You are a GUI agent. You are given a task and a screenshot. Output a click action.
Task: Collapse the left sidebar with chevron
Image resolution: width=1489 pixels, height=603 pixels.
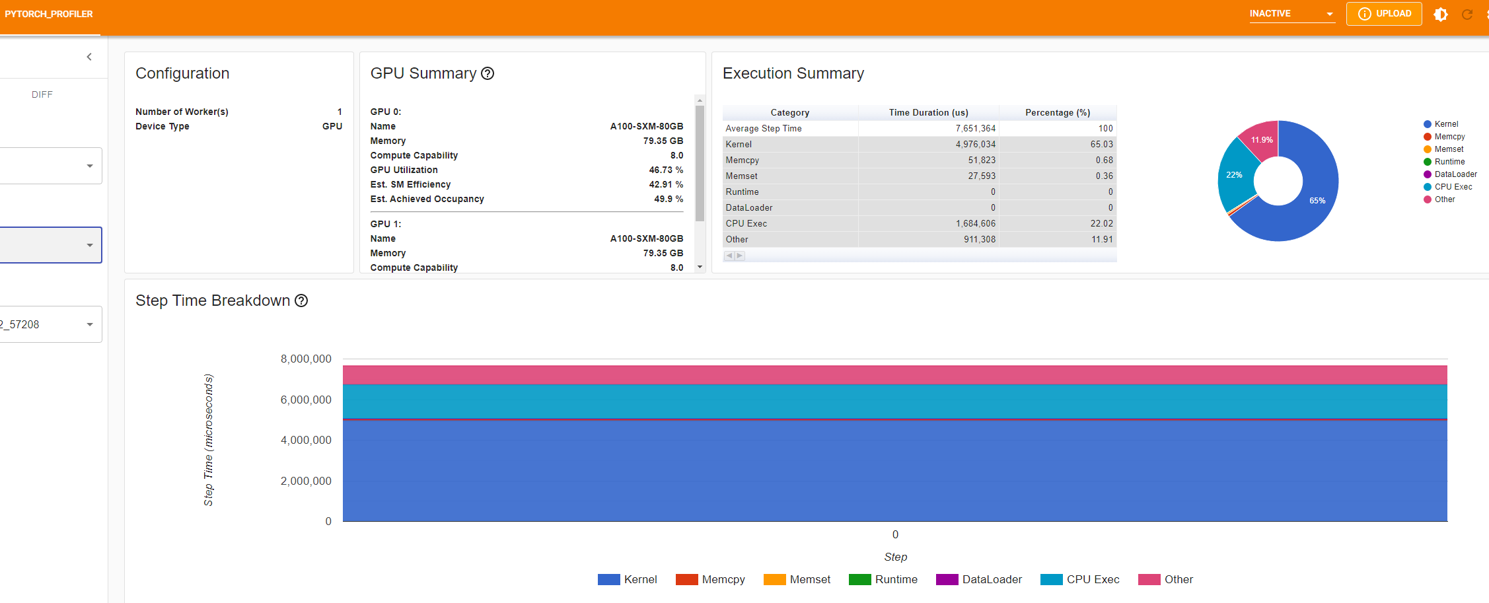pyautogui.click(x=89, y=57)
